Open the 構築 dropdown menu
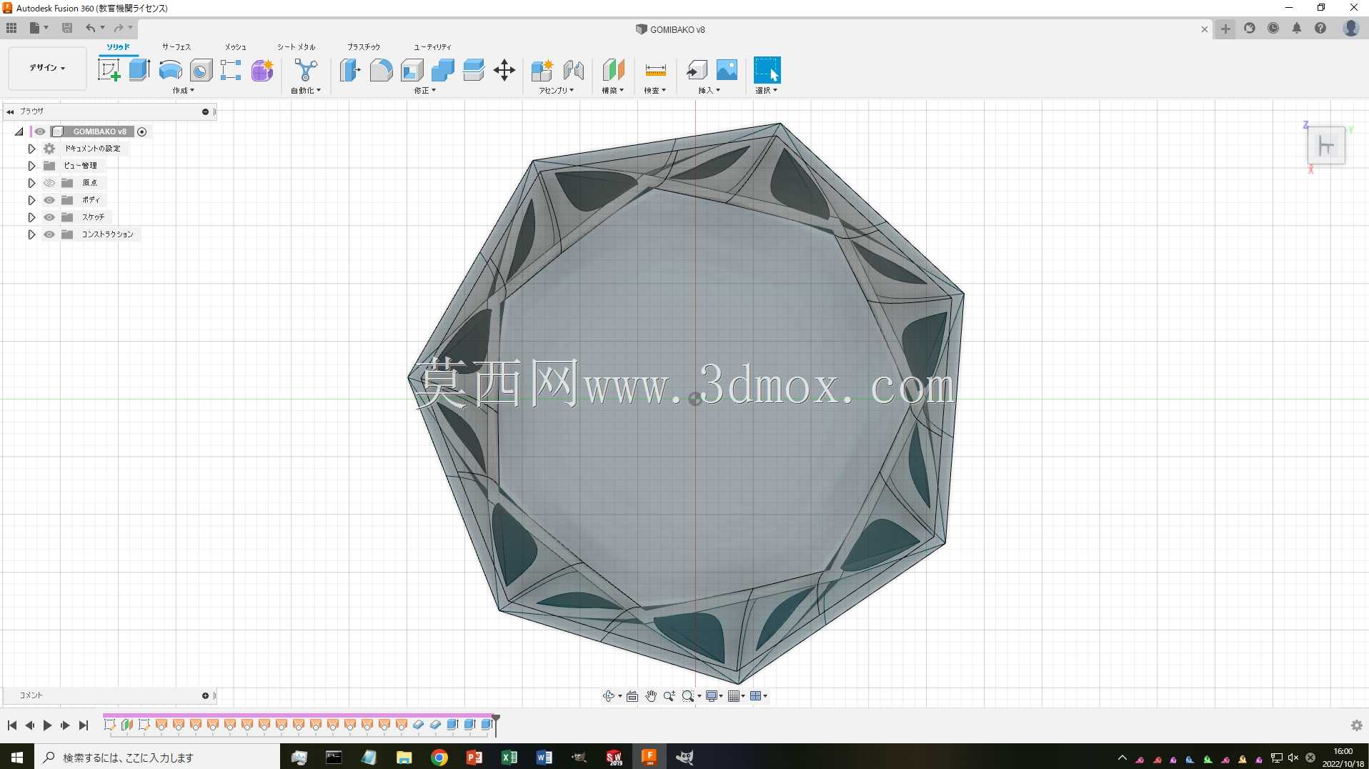 click(x=612, y=91)
